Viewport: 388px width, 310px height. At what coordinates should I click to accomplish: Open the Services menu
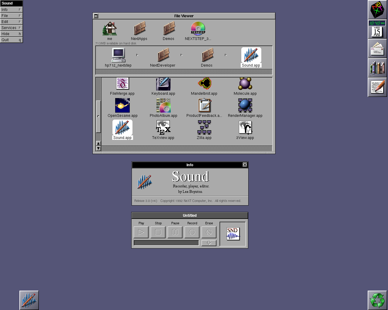point(12,28)
